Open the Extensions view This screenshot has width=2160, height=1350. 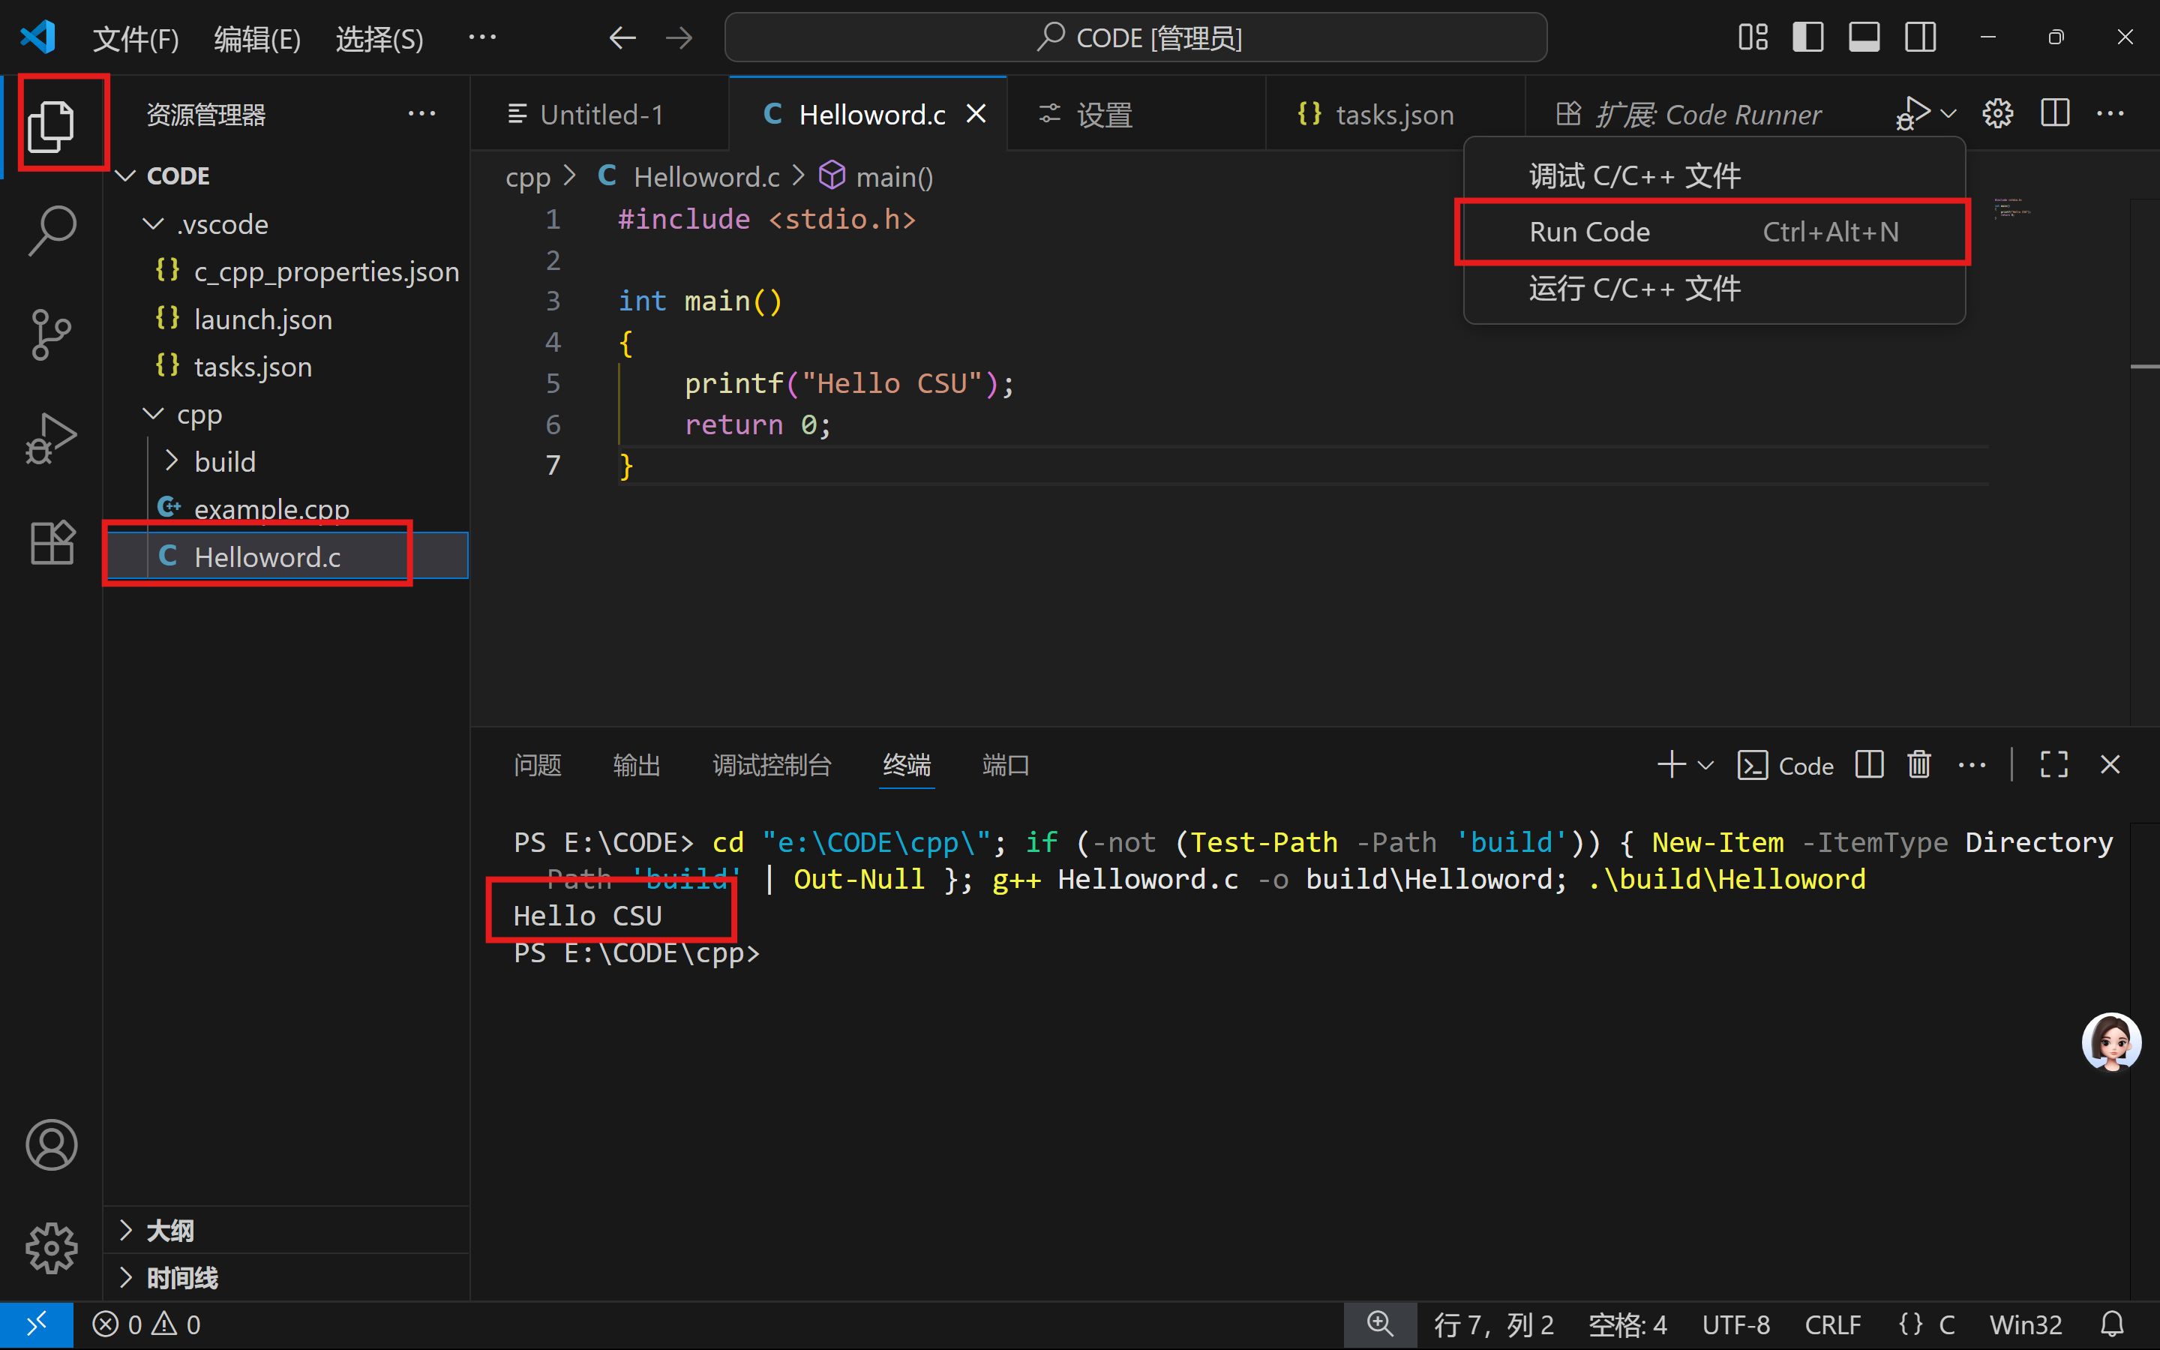[51, 542]
